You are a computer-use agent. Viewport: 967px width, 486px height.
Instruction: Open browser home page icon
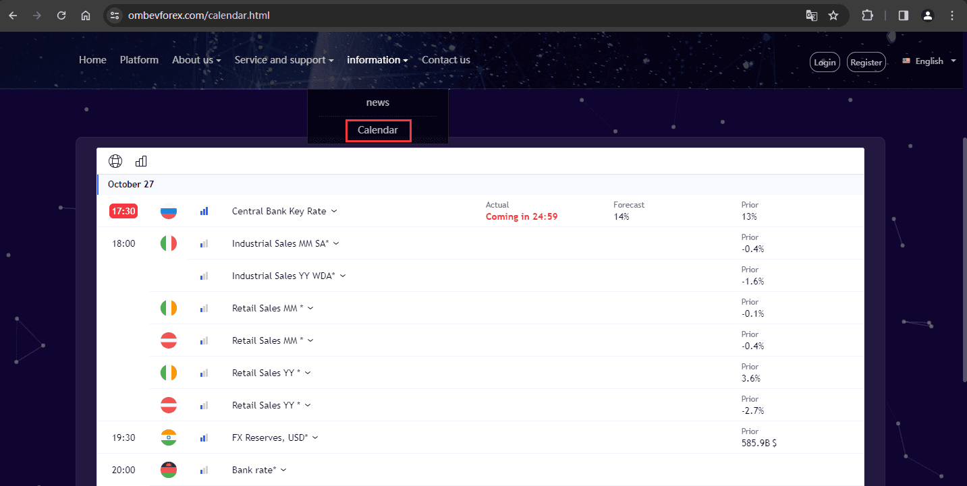click(85, 15)
